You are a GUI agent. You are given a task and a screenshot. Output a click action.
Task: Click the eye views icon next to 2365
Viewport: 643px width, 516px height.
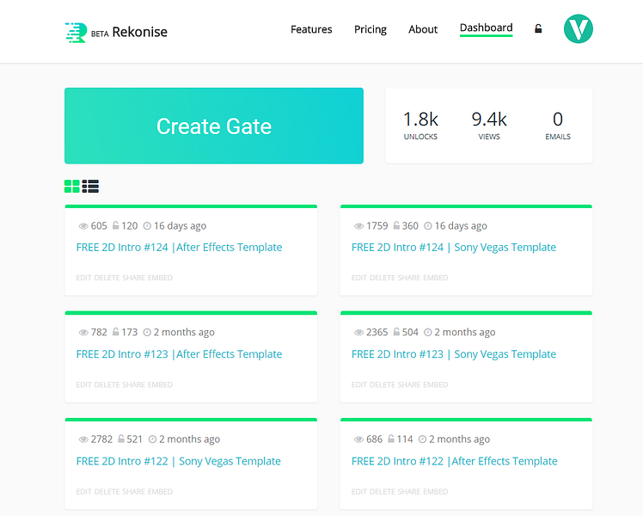coord(358,332)
